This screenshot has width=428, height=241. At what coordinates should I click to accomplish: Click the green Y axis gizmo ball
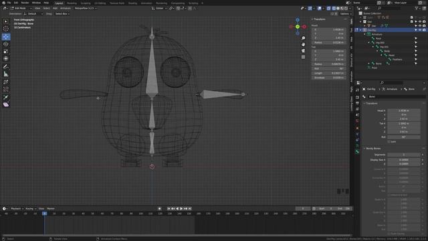point(298,27)
